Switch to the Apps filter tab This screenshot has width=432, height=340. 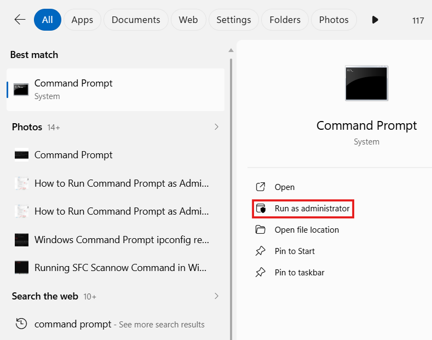82,20
